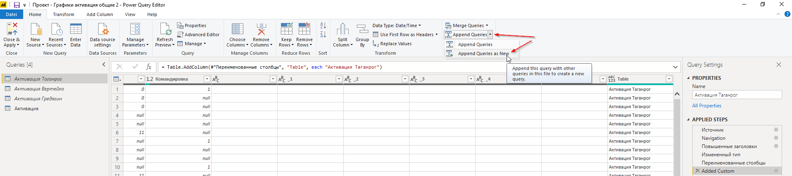Cancel formula with the X icon

[x=119, y=67]
